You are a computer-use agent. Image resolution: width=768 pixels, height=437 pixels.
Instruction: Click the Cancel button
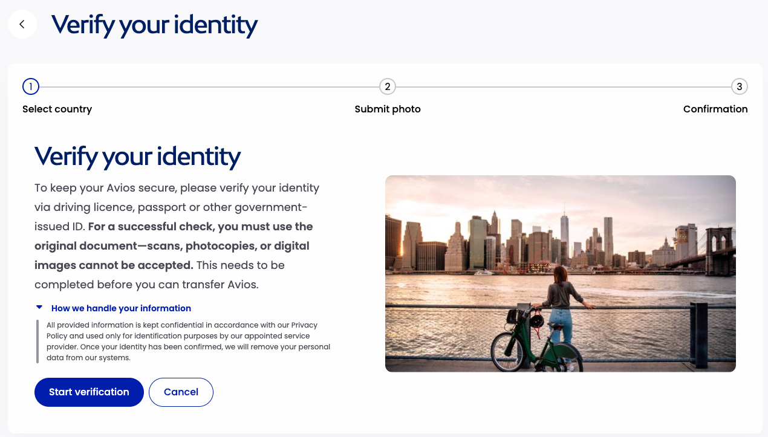[181, 392]
